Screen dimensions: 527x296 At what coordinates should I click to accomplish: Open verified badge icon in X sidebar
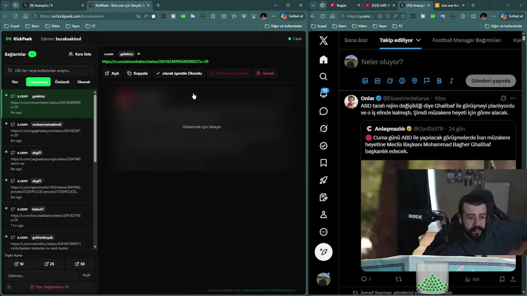click(x=324, y=146)
